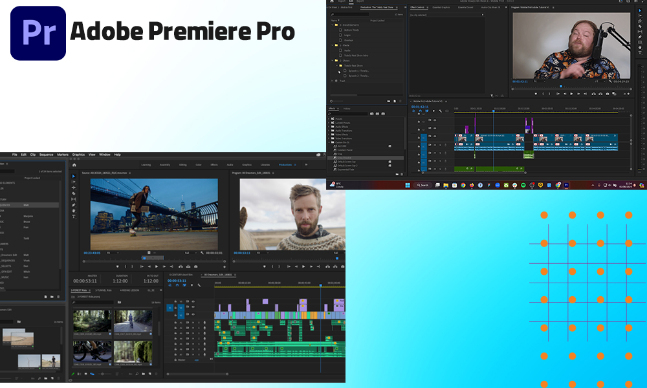Image resolution: width=647 pixels, height=388 pixels.
Task: Expand Audio Transitions in Effects panel
Action: tap(329, 131)
